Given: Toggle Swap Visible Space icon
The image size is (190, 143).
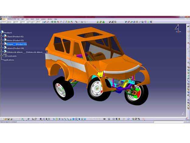Looking at the screenshot, I should [x=85, y=119].
